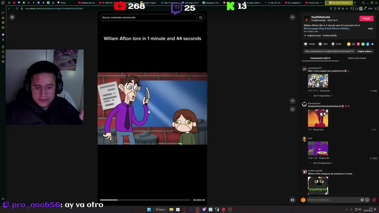The height and width of the screenshot is (213, 379).
Task: Mute the video with the speaker icon
Action: (x=293, y=200)
